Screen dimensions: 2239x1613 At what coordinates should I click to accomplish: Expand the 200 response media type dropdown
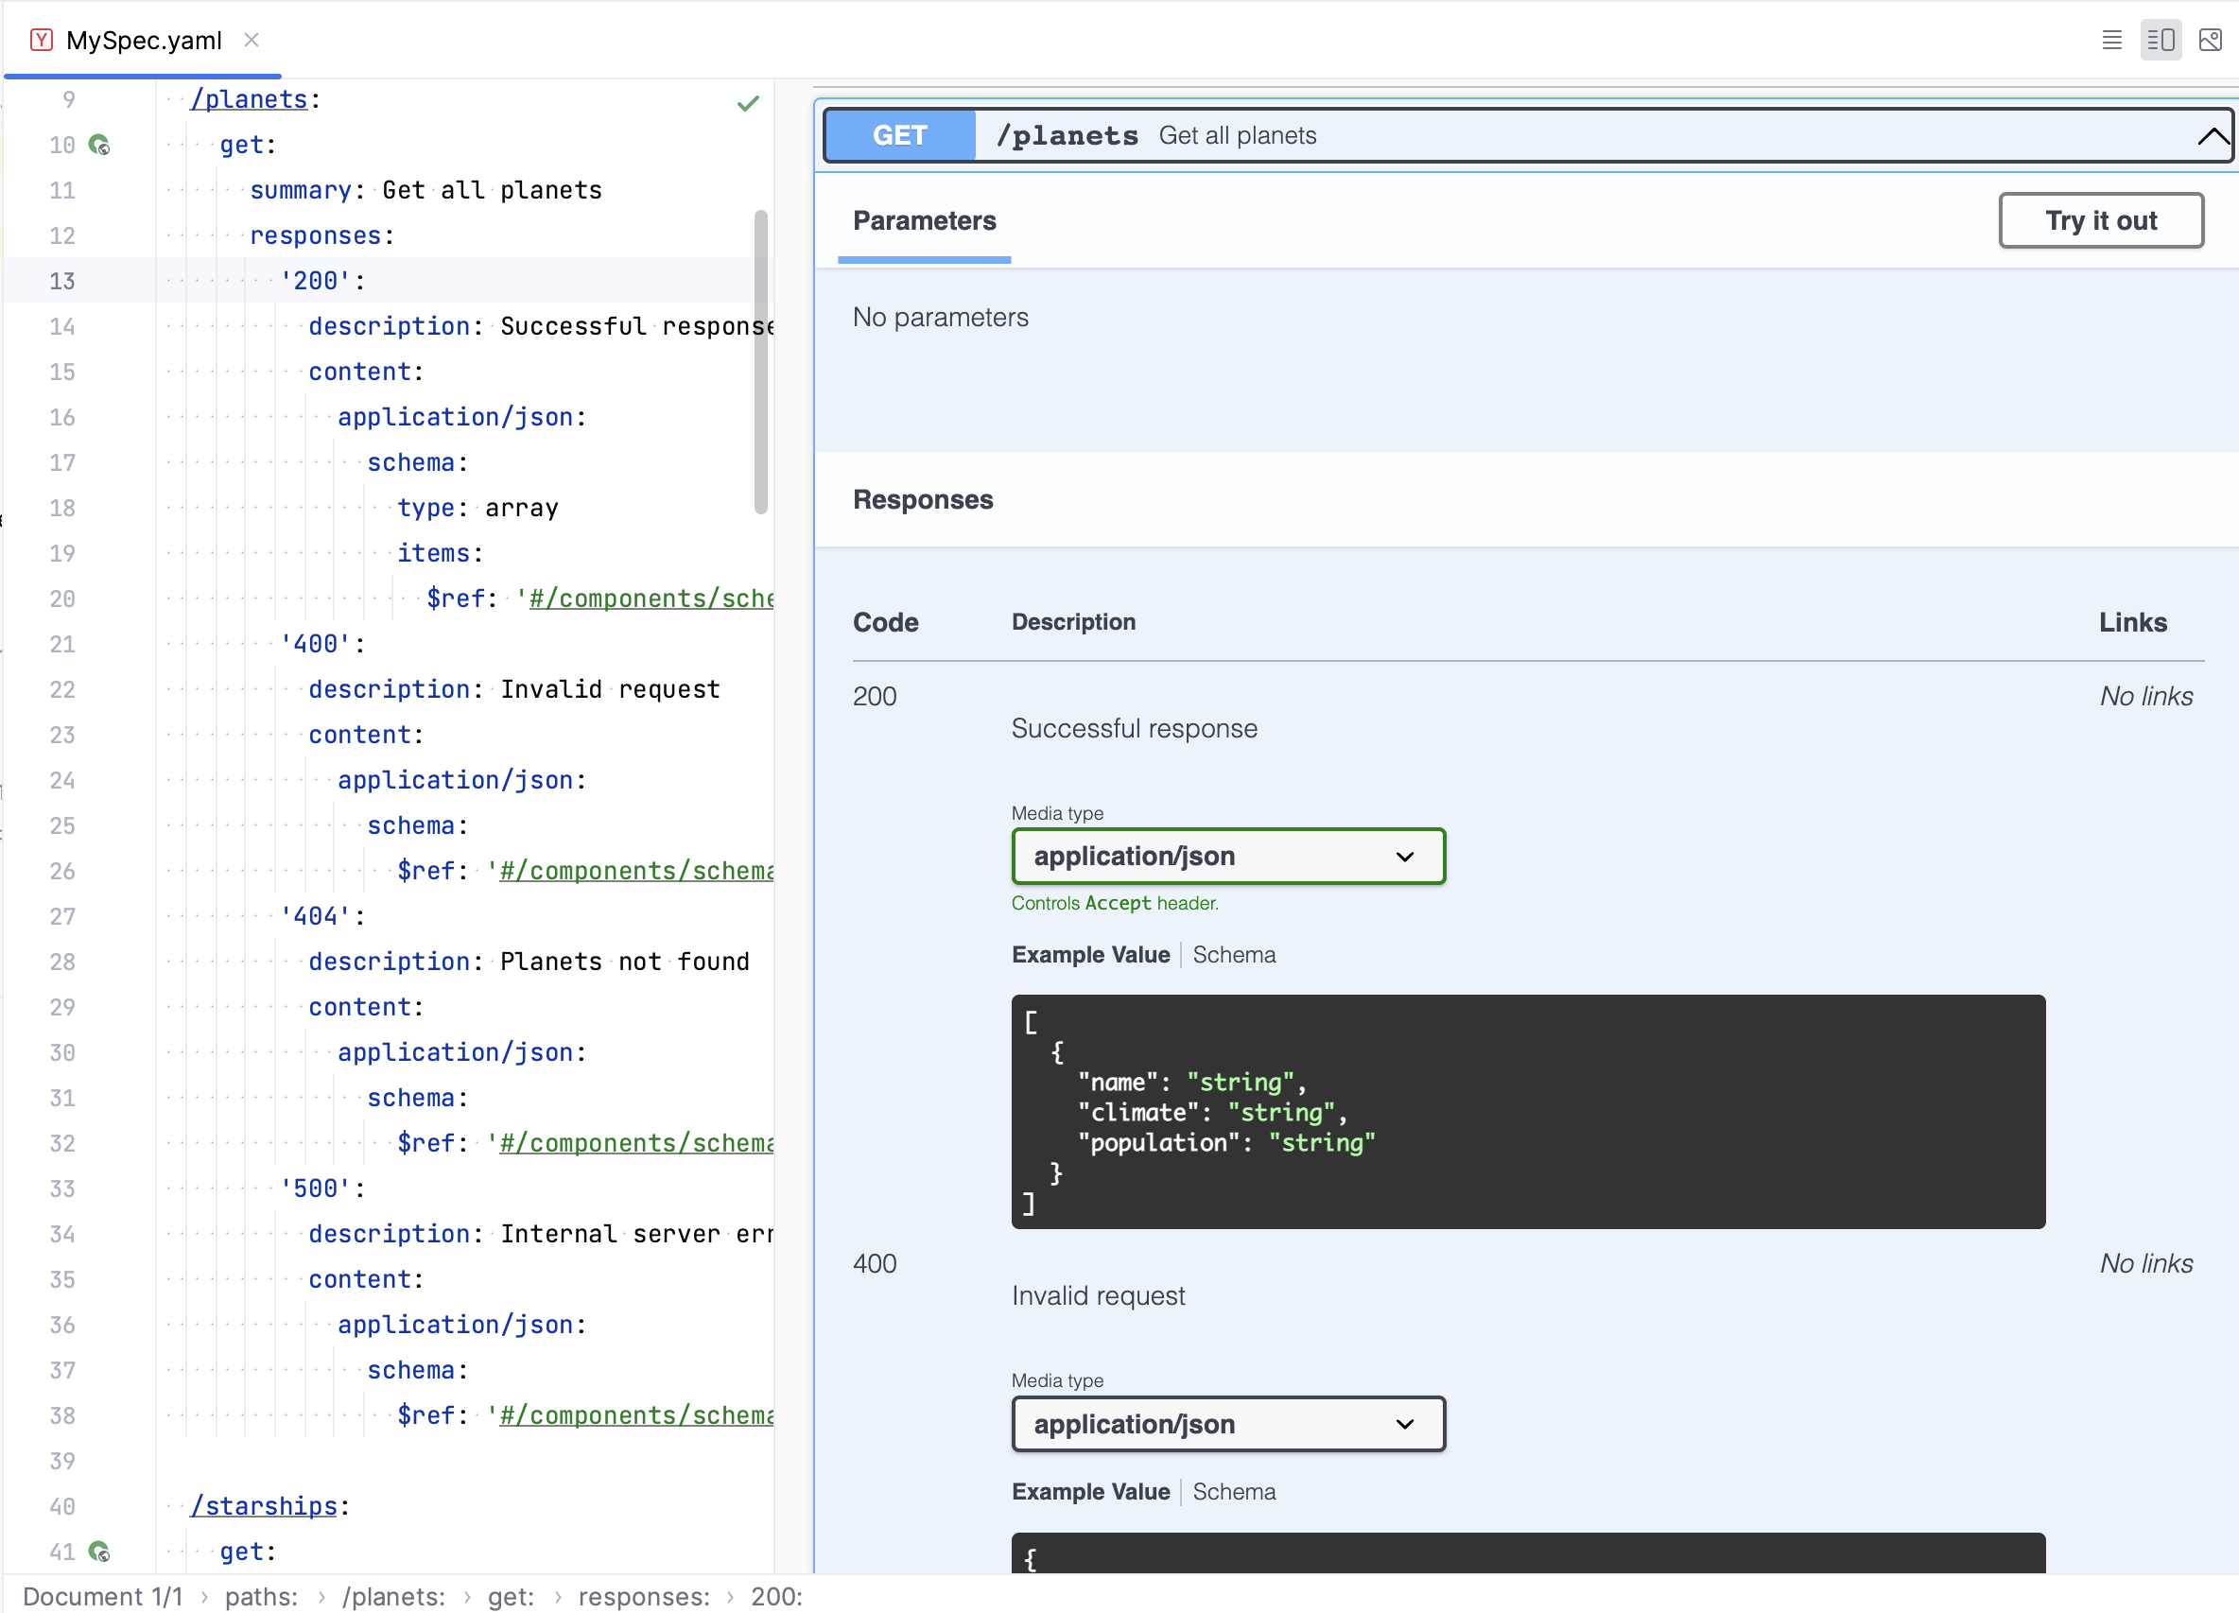click(1222, 854)
